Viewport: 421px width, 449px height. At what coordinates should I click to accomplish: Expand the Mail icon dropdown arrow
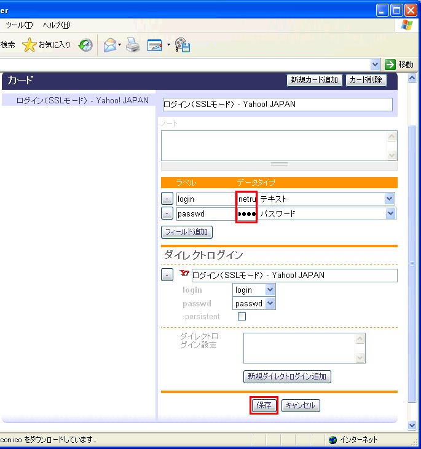point(120,45)
